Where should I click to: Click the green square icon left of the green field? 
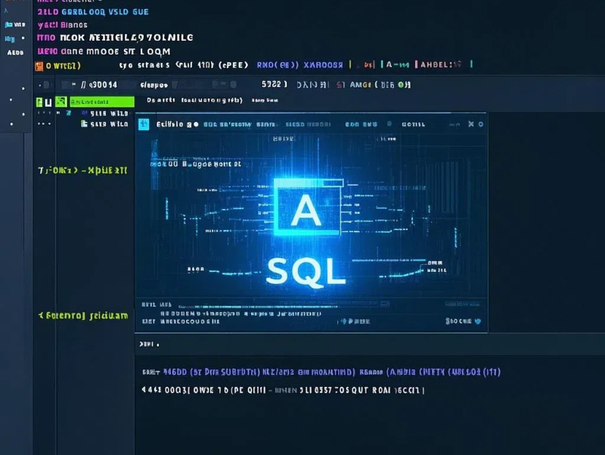click(61, 101)
